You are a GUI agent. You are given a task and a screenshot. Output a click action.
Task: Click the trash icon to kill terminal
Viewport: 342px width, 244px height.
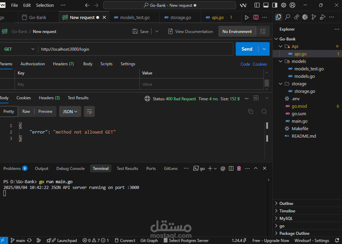[239, 168]
